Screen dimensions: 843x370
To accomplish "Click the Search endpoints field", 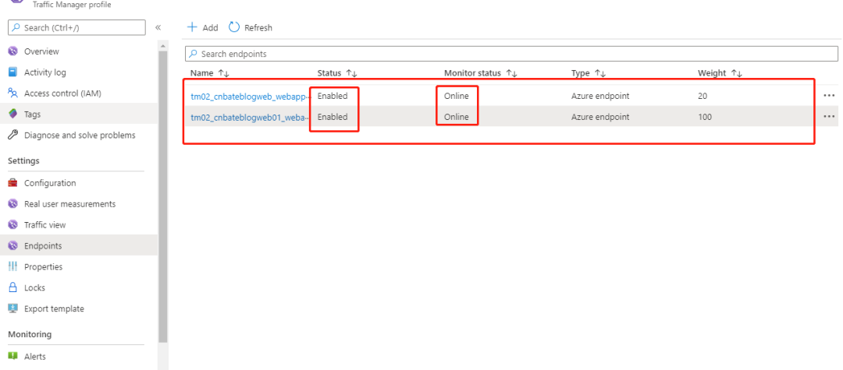I will click(x=511, y=55).
